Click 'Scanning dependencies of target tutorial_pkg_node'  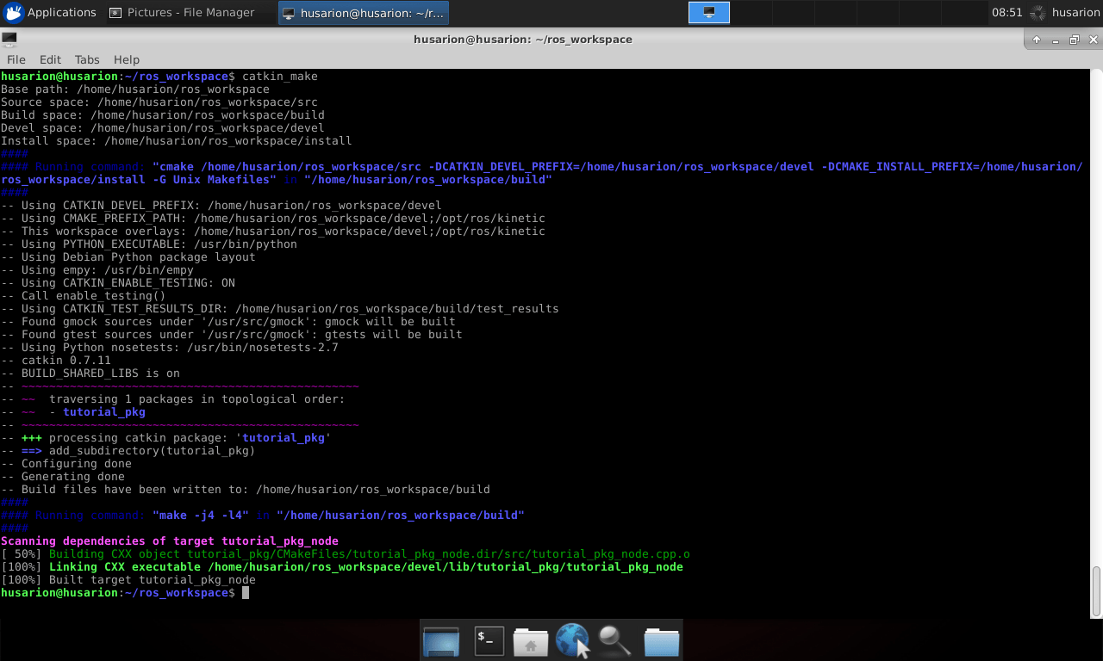tap(170, 541)
